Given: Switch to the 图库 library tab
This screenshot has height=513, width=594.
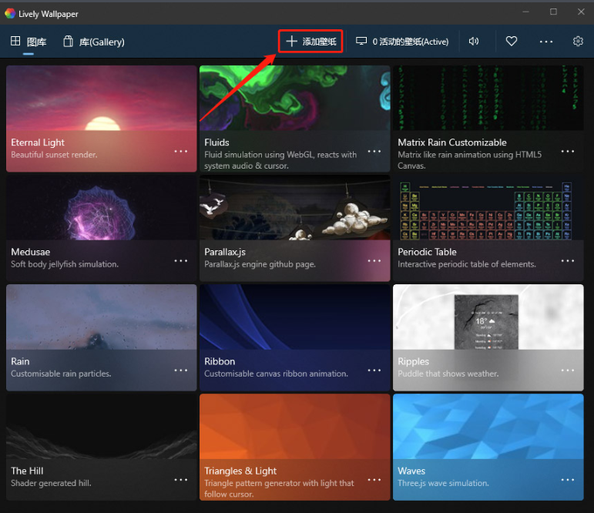Looking at the screenshot, I should click(x=29, y=42).
